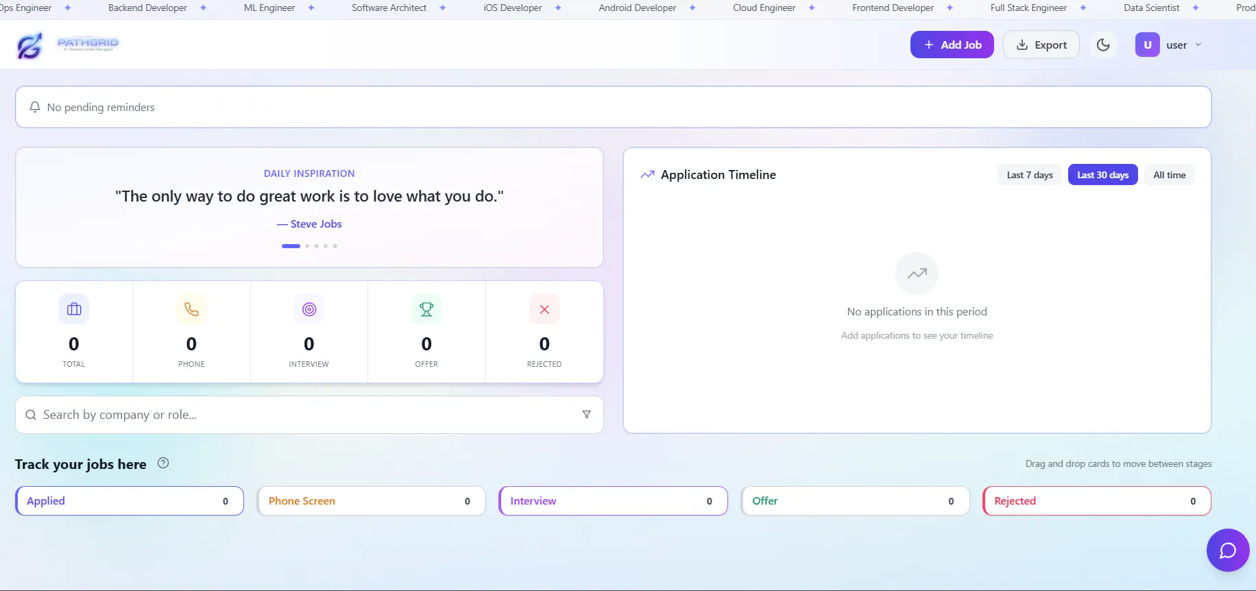Click the INTERVIEW stat label

309,364
